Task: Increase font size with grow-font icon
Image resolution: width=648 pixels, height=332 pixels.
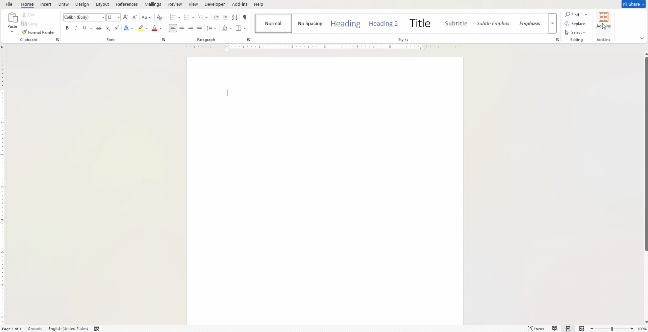Action: click(126, 17)
